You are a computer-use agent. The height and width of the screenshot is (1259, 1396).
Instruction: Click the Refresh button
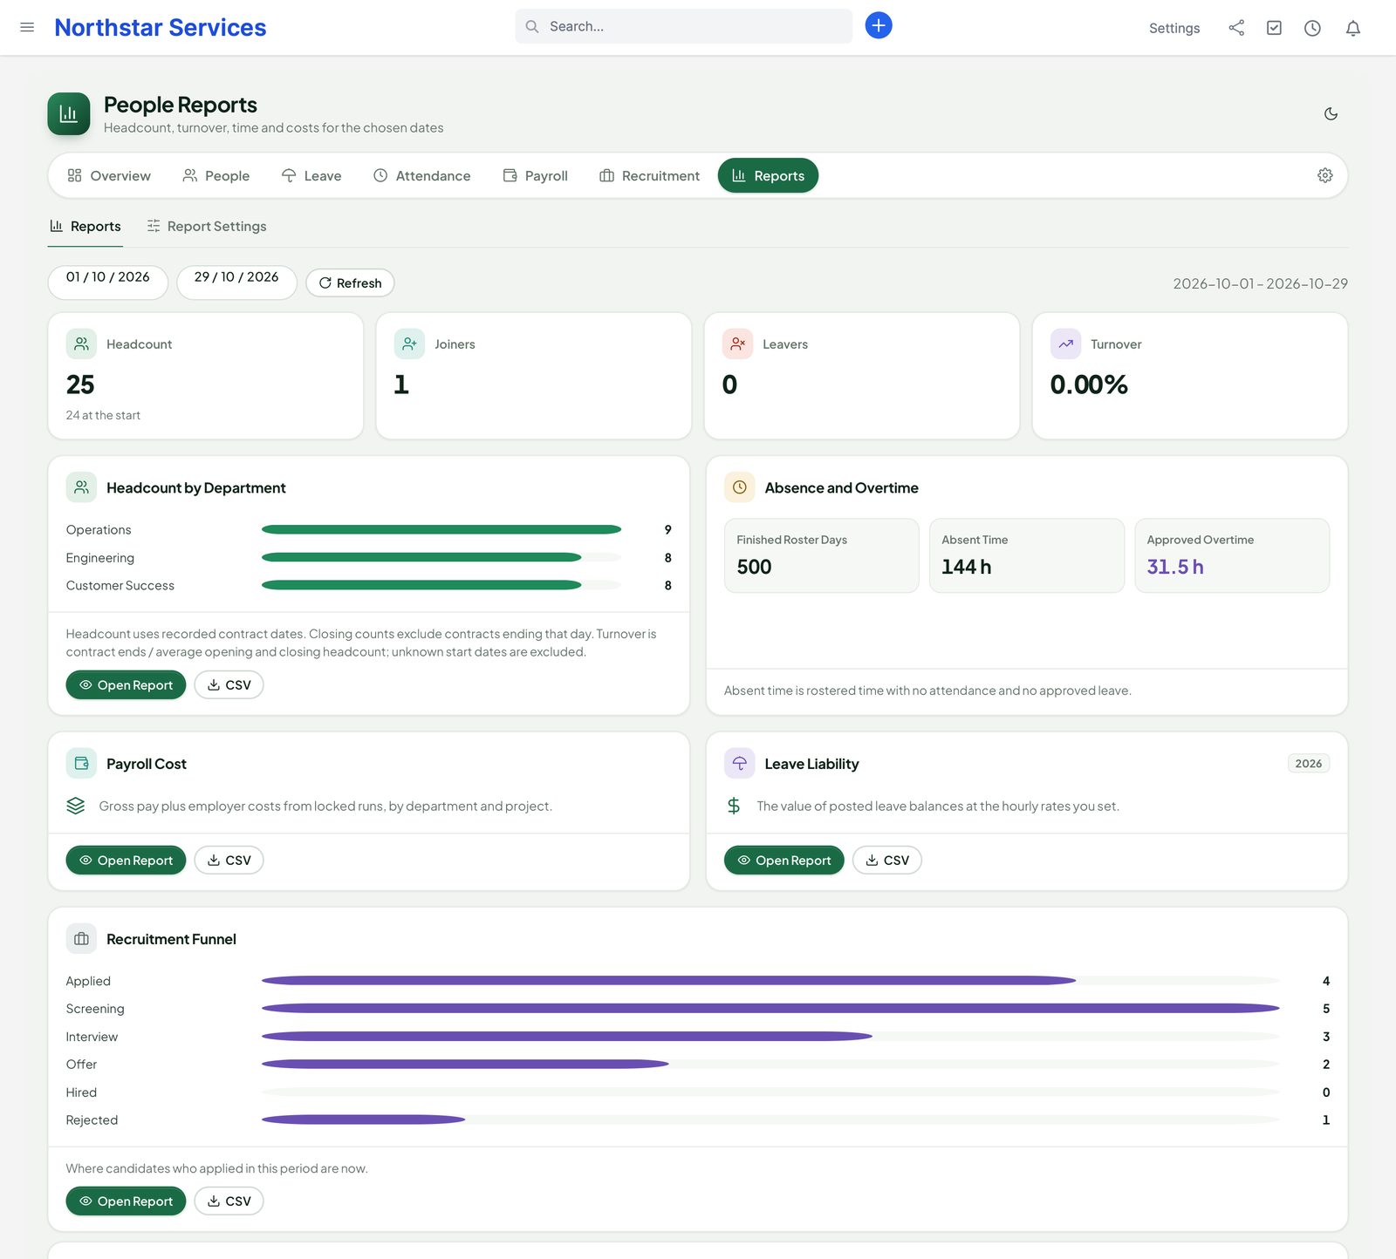click(x=350, y=282)
